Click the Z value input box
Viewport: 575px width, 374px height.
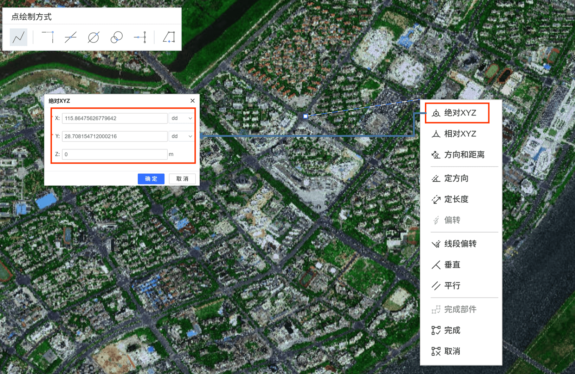[x=114, y=154]
